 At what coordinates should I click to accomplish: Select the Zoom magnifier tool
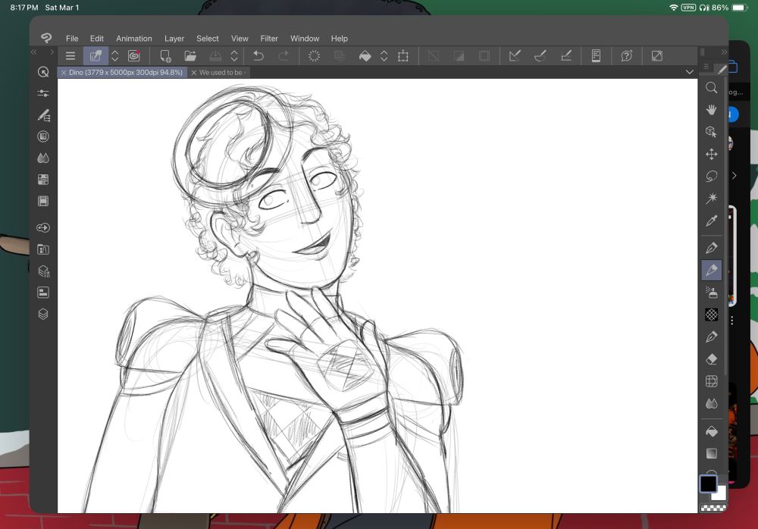(711, 88)
